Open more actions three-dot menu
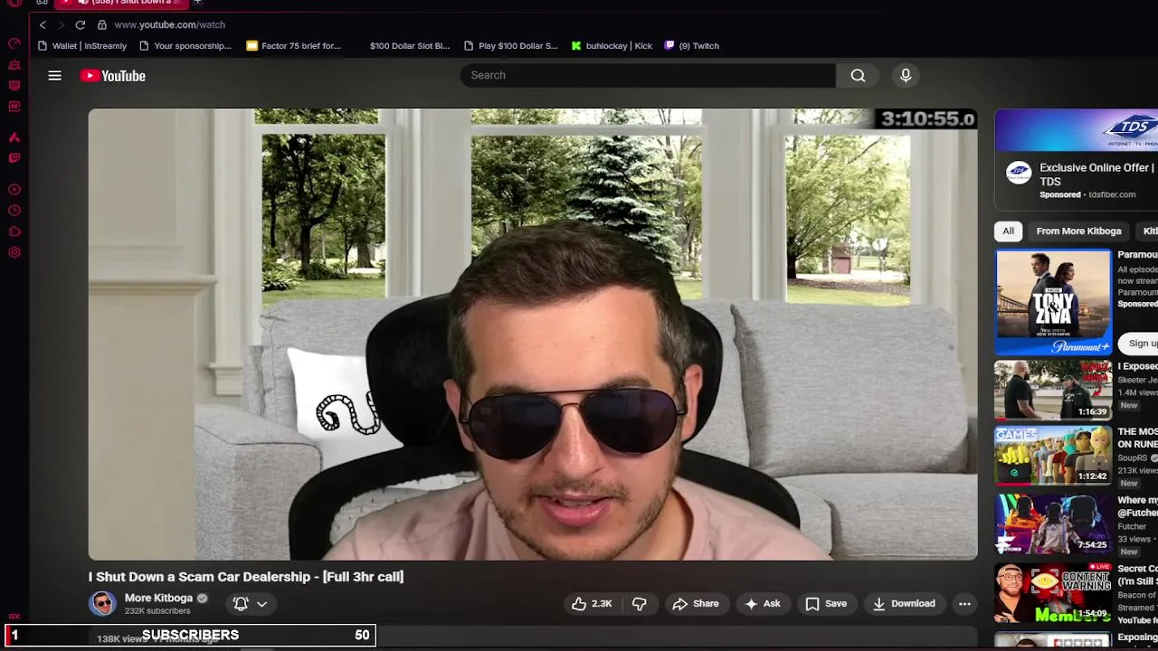This screenshot has height=651, width=1158. coord(964,603)
